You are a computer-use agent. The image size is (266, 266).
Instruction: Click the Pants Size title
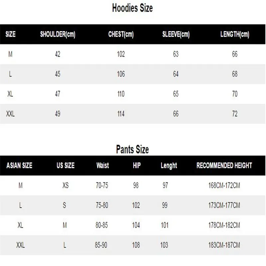pyautogui.click(x=132, y=149)
